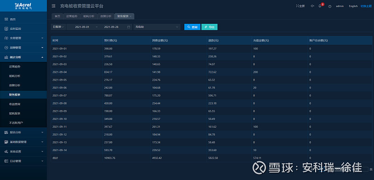The image size is (374, 180).
Task: Switch language to English
Action: (x=353, y=6)
